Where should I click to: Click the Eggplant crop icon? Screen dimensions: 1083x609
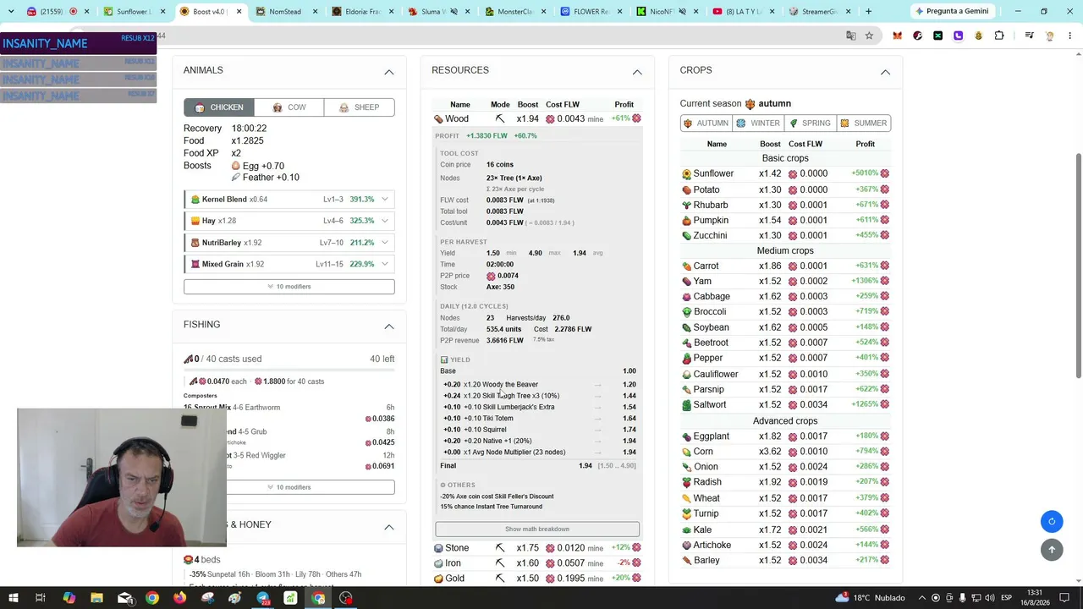coord(686,436)
